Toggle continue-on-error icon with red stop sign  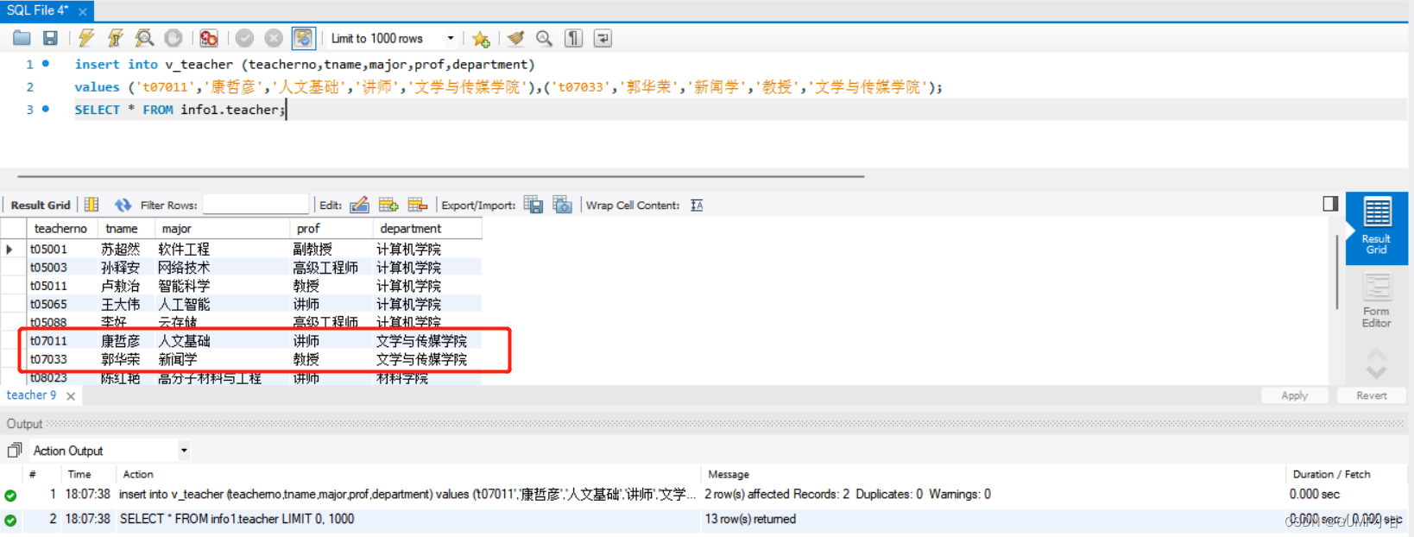[x=209, y=38]
